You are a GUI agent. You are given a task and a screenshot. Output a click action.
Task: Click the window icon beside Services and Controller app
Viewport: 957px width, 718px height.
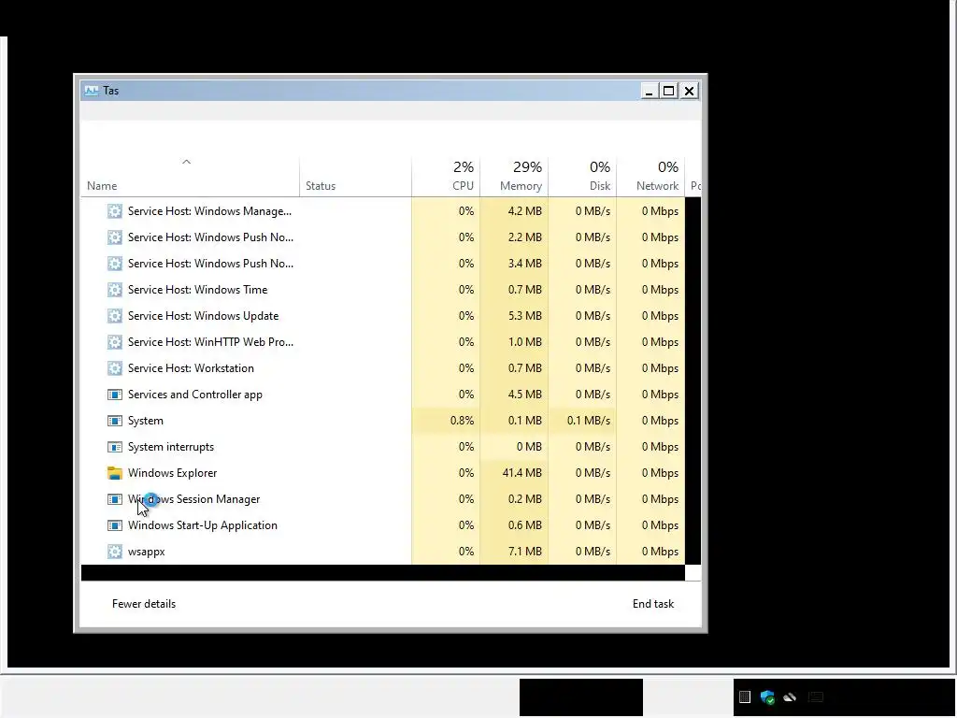(115, 395)
